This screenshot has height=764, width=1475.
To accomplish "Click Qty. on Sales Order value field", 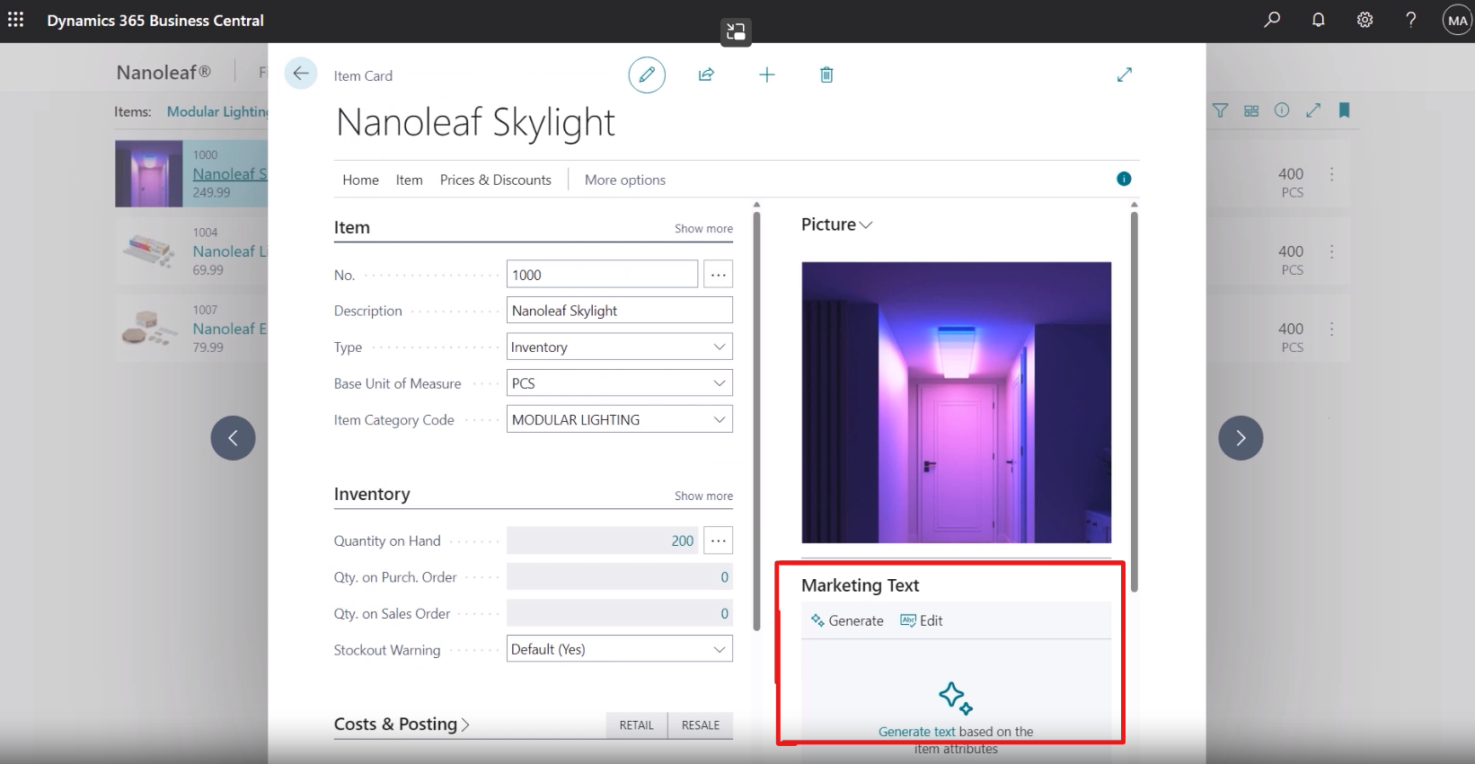I will [620, 613].
